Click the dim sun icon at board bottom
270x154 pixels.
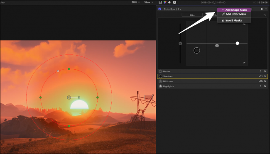pos(244,63)
